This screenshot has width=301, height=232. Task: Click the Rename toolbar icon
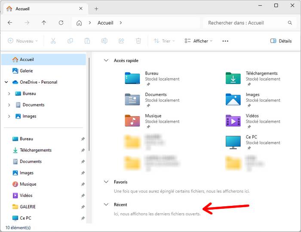pos(104,41)
